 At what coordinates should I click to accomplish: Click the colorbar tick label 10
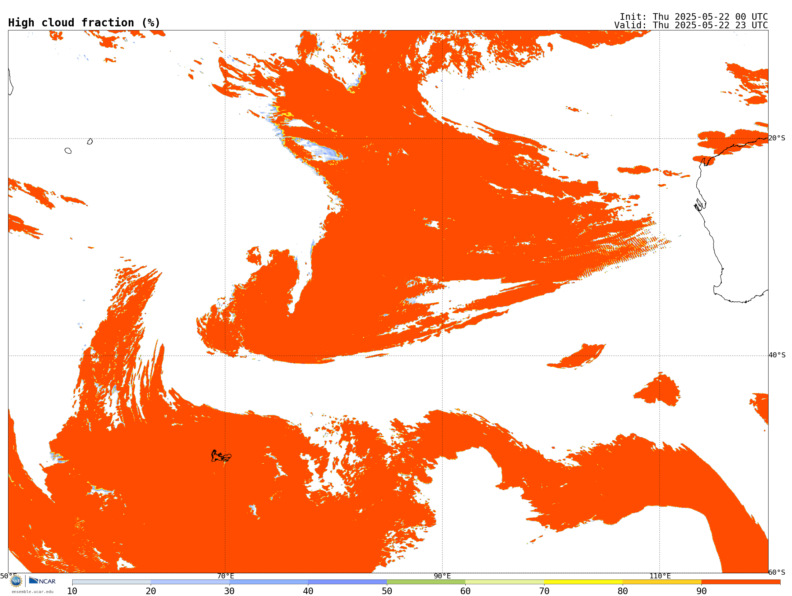[x=72, y=591]
